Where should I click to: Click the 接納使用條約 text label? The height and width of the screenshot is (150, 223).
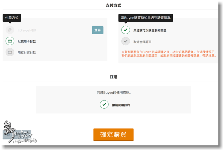tap(121, 105)
